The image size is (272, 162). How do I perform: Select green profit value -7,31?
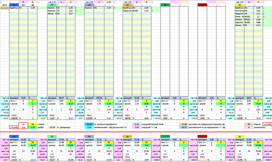tap(33, 127)
